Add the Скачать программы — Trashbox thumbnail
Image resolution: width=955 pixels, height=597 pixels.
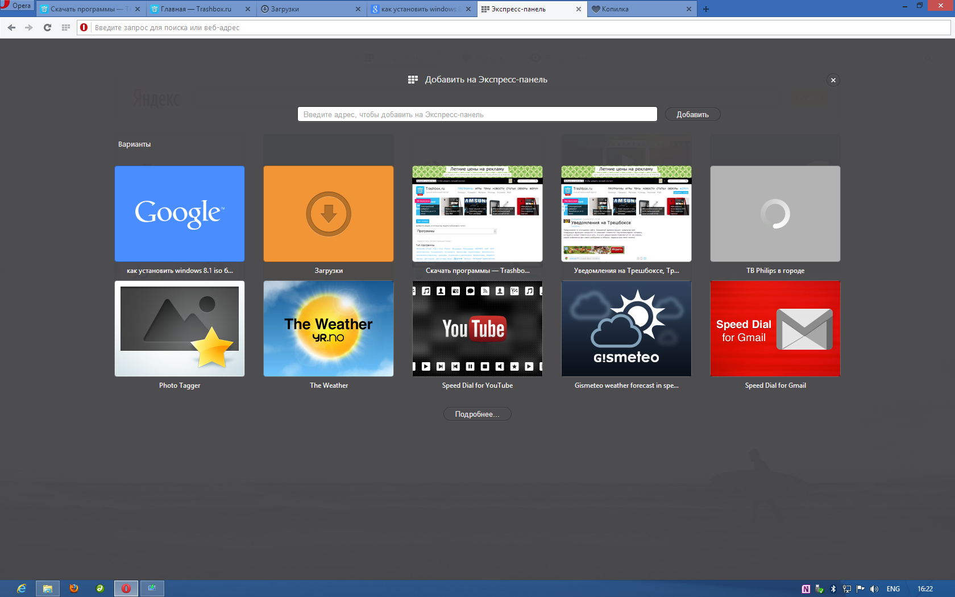click(x=477, y=214)
